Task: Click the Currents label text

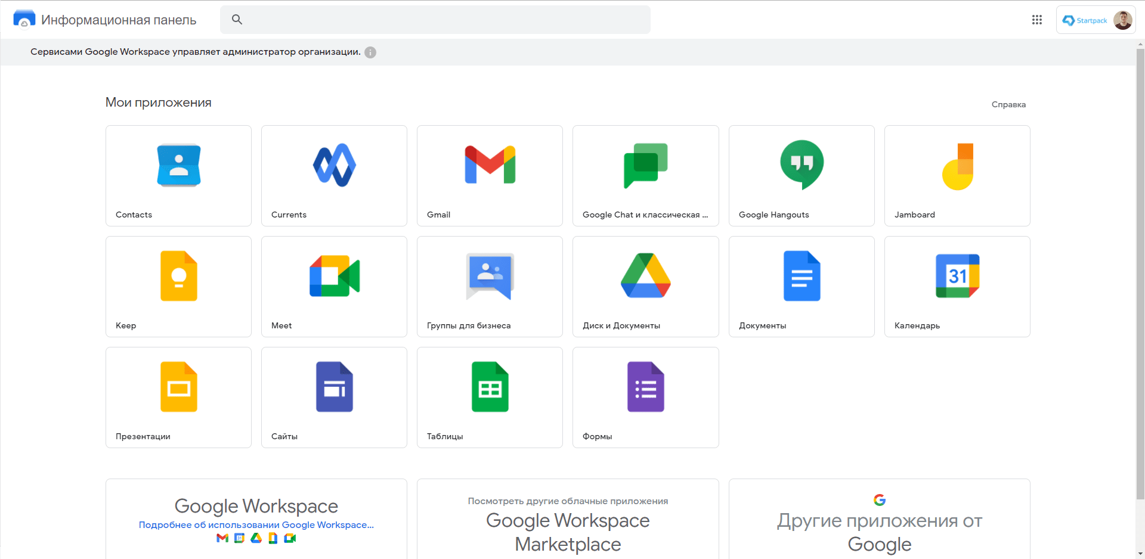Action: (289, 215)
